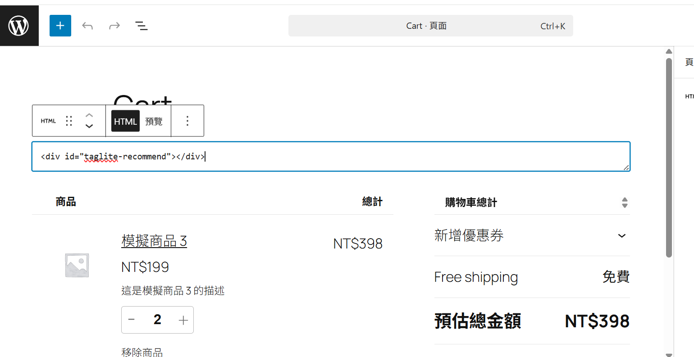This screenshot has height=357, width=694.
Task: Click the 移除商品 remove link
Action: (x=142, y=352)
